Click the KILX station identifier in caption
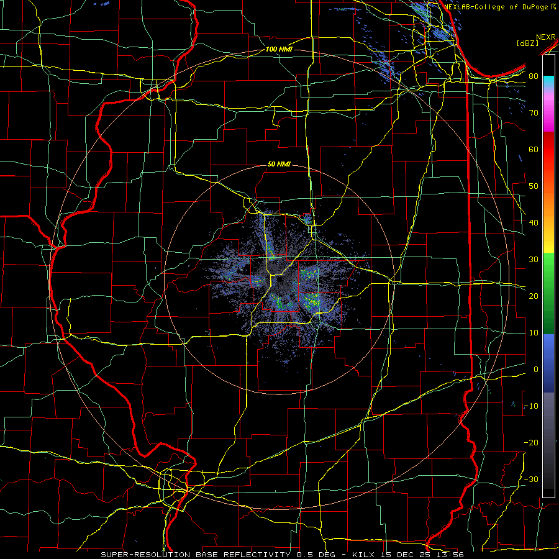The height and width of the screenshot is (559, 559). 363,555
